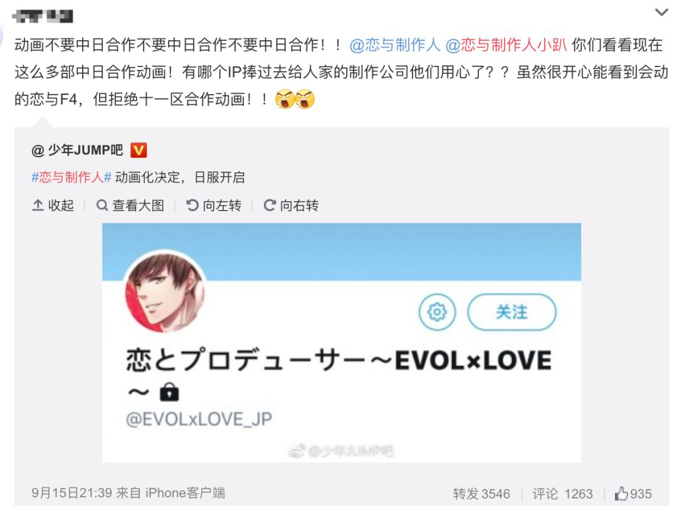
Task: Open the @恋与制作人小趴 mention link
Action: point(506,45)
